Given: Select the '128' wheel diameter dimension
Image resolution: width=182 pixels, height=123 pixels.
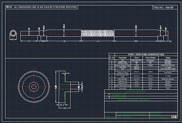Looking at the screenshot, I should [x=56, y=87].
